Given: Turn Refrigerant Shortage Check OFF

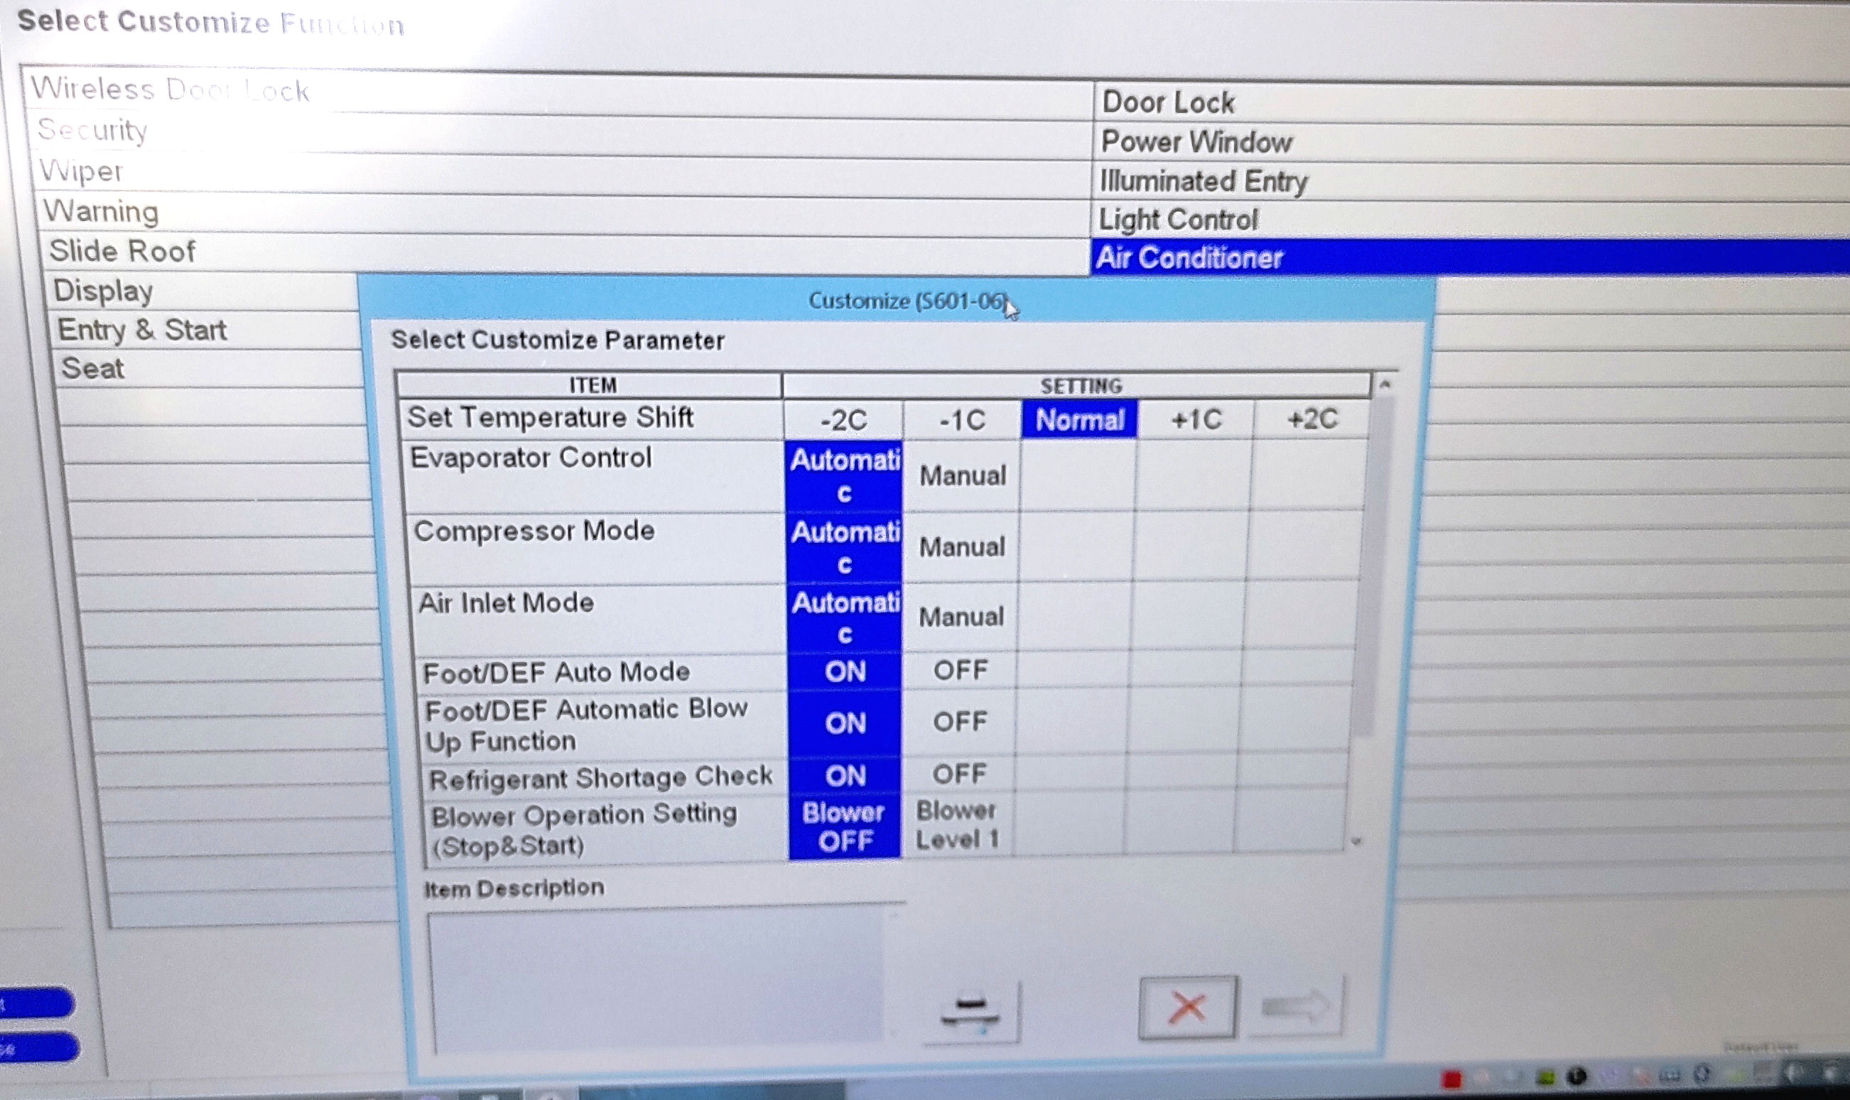Looking at the screenshot, I should pos(958,775).
